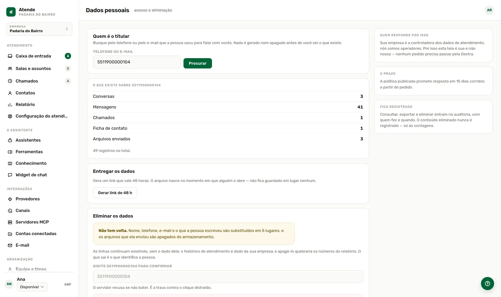501x297 pixels.
Task: Go to Caixa de entrada
Action: coord(39,56)
